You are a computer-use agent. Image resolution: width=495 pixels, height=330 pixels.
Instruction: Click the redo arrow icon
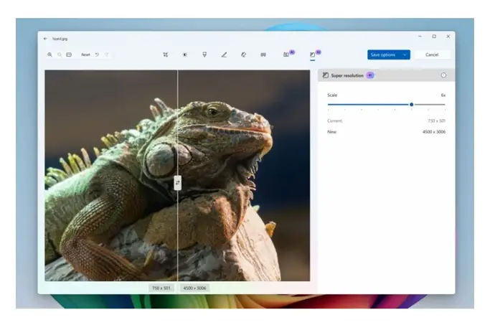pos(107,55)
